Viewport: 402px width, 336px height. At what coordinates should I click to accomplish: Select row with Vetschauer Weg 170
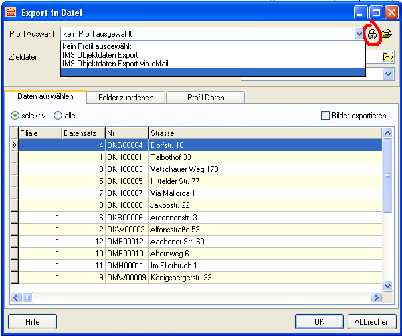(x=184, y=169)
